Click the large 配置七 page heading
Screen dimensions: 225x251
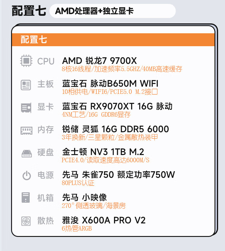tap(29, 11)
